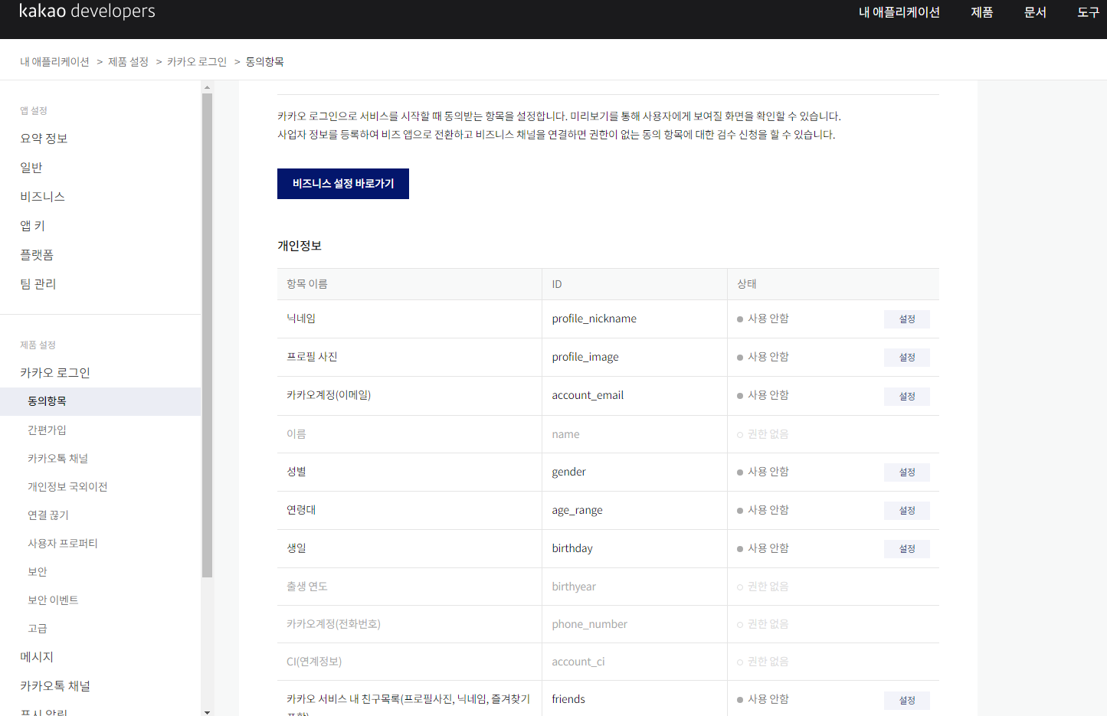Image resolution: width=1107 pixels, height=716 pixels.
Task: Select the 개인정보 section heading
Action: pos(300,246)
